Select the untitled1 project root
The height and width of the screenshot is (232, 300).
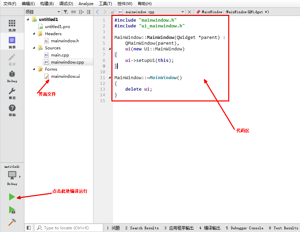(48, 19)
